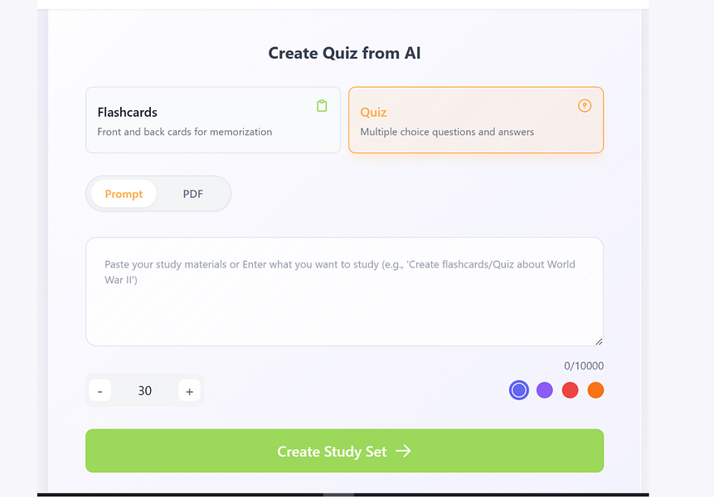This screenshot has width=714, height=497.
Task: Increase the question count with the plus button
Action: (189, 390)
